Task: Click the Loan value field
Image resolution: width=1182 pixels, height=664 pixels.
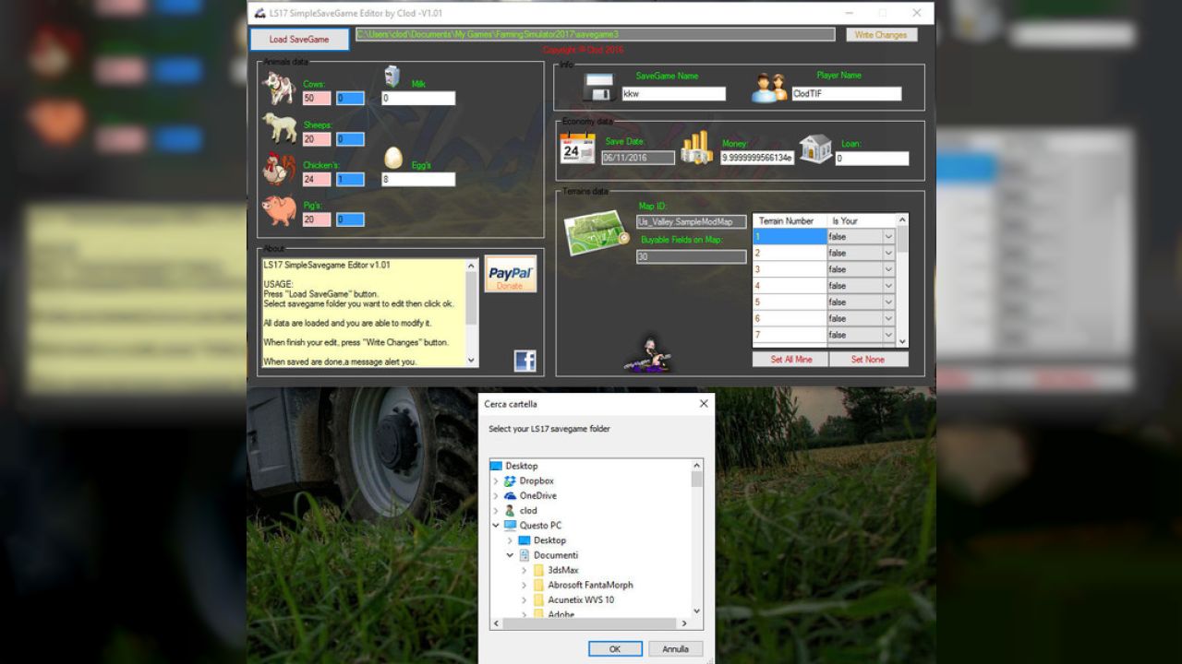Action: [x=872, y=159]
